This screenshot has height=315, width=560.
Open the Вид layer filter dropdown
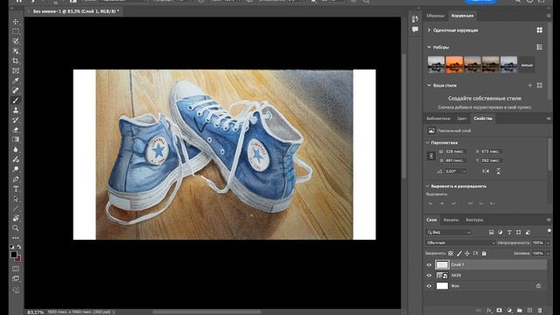click(x=449, y=232)
